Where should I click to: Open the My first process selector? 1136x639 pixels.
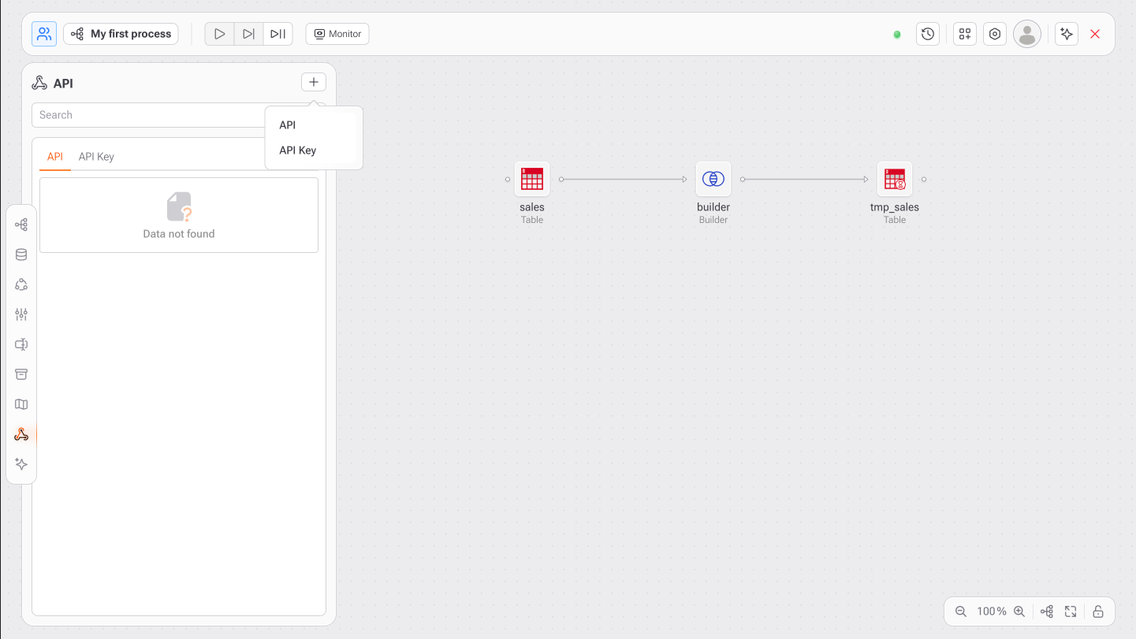(x=121, y=34)
